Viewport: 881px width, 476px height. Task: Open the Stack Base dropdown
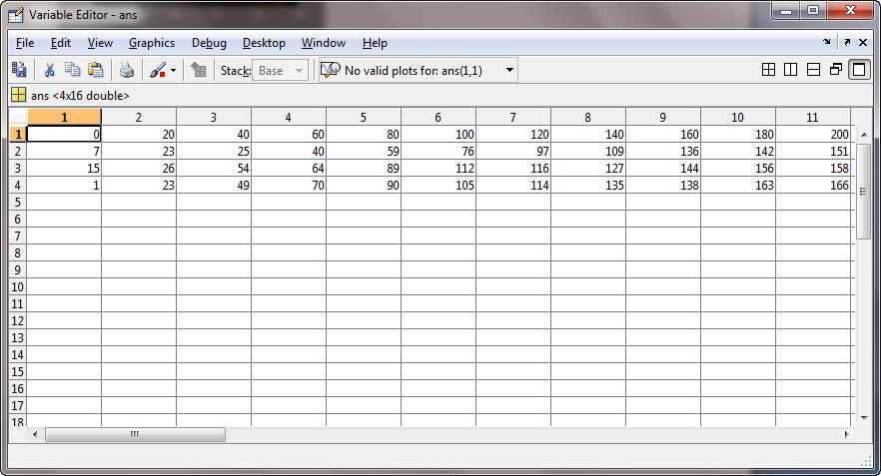coord(281,71)
